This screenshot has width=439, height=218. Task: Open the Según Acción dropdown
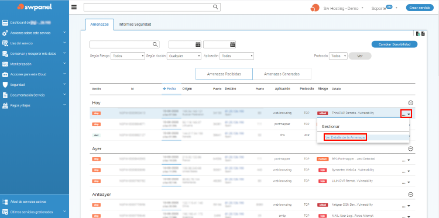[184, 56]
